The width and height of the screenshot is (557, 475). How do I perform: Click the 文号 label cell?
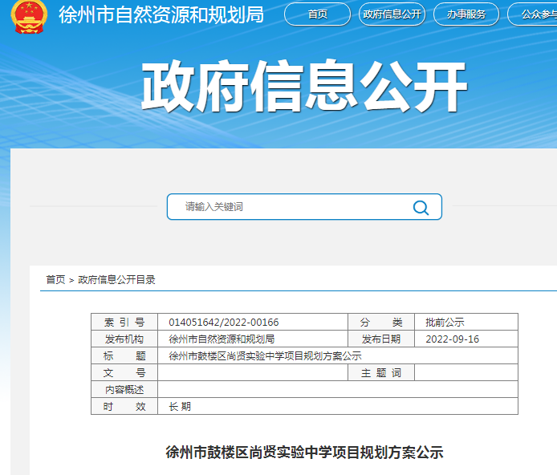124,373
